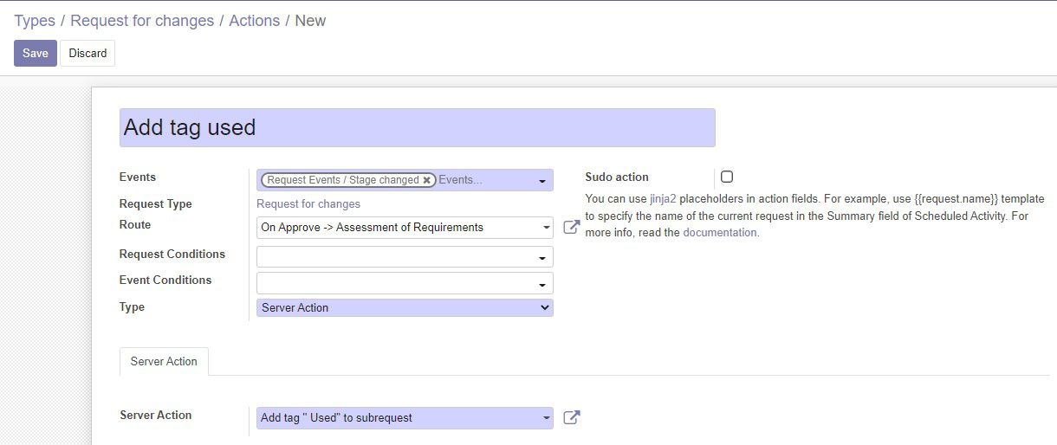Open Server Action field dropdown

405,418
